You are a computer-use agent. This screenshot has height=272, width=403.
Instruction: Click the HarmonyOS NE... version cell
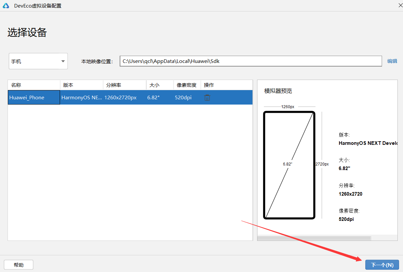[82, 98]
